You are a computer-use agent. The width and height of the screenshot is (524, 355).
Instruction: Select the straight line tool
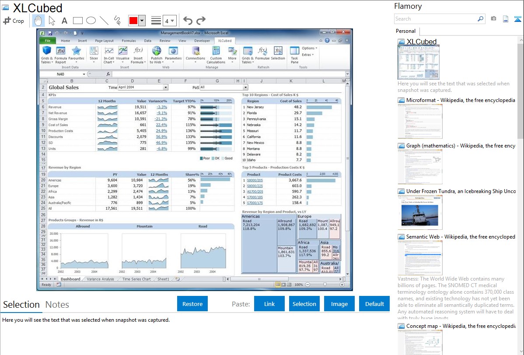tap(104, 21)
